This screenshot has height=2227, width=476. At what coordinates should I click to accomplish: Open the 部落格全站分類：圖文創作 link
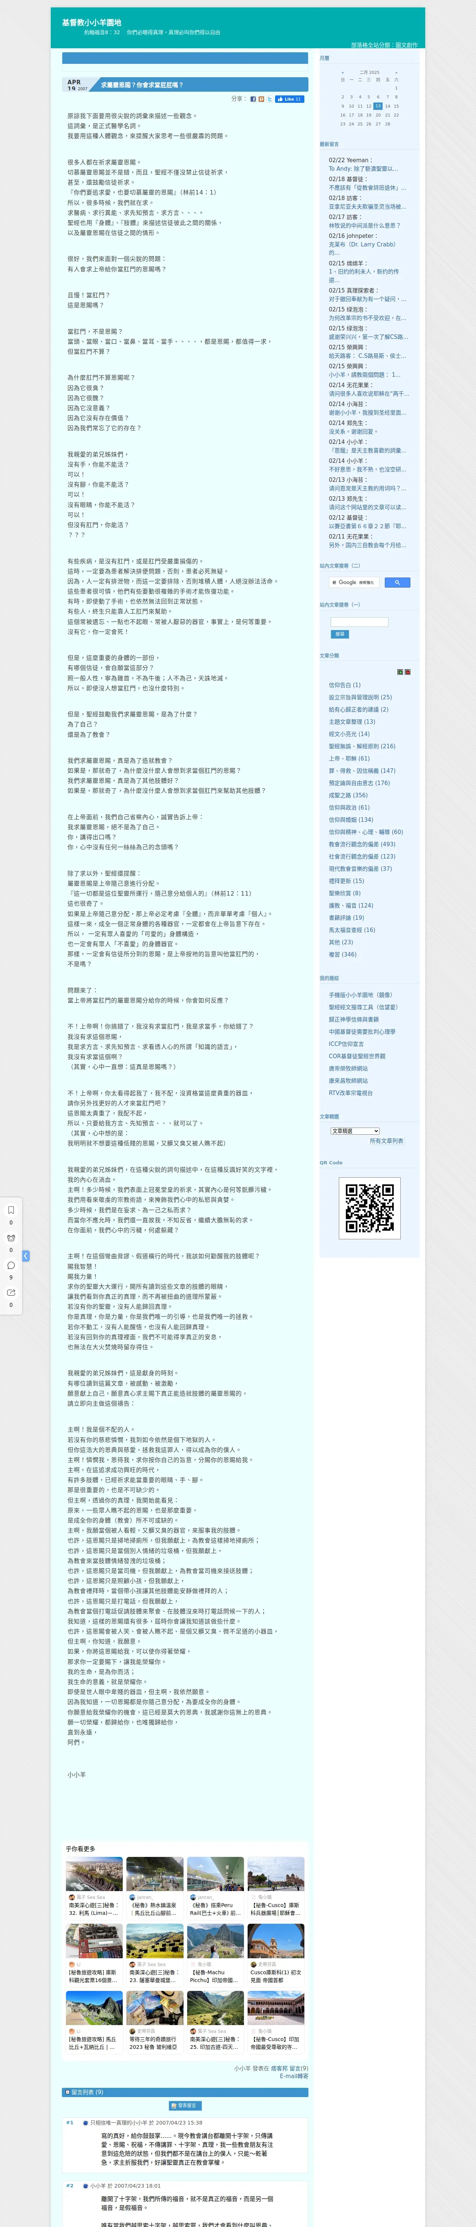coord(384,45)
